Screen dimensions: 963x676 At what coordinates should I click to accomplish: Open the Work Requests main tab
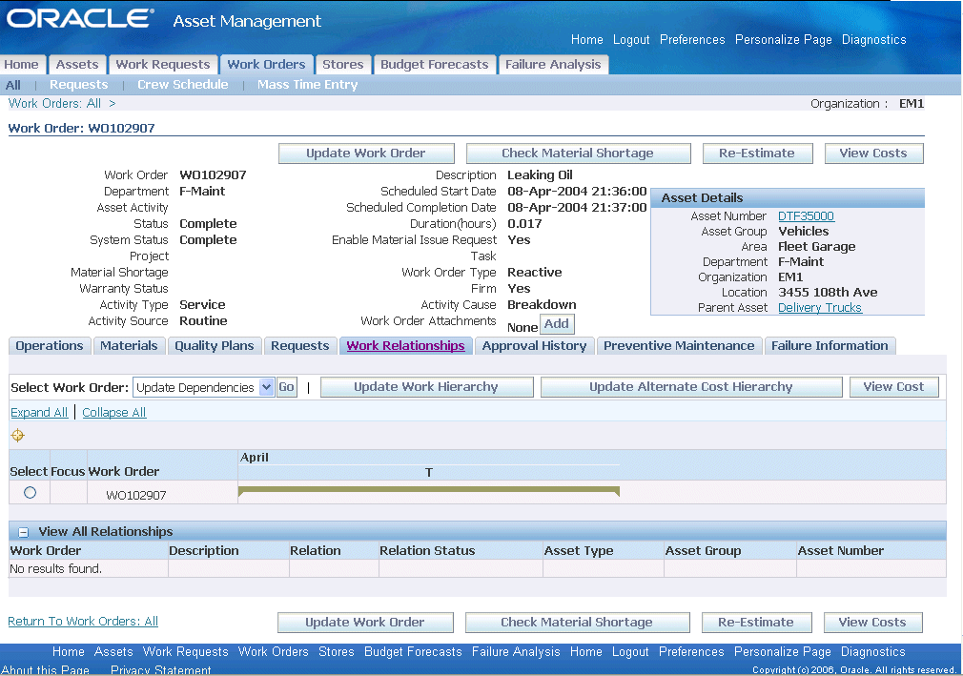[x=163, y=65]
